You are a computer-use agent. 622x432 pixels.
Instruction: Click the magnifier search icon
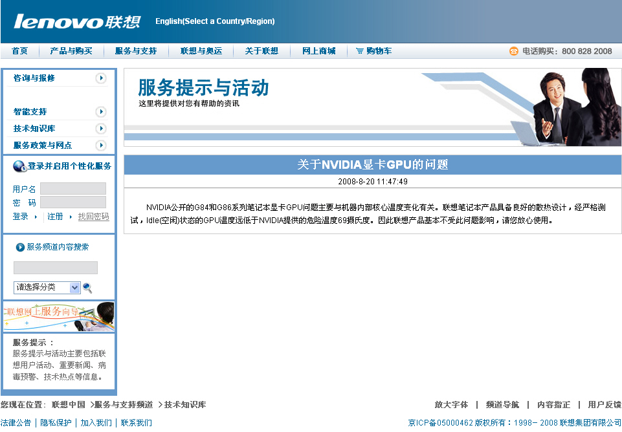tap(87, 288)
